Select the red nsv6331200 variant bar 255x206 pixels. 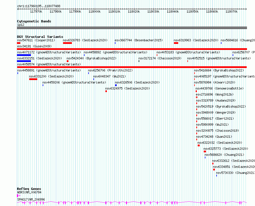click(x=33, y=79)
